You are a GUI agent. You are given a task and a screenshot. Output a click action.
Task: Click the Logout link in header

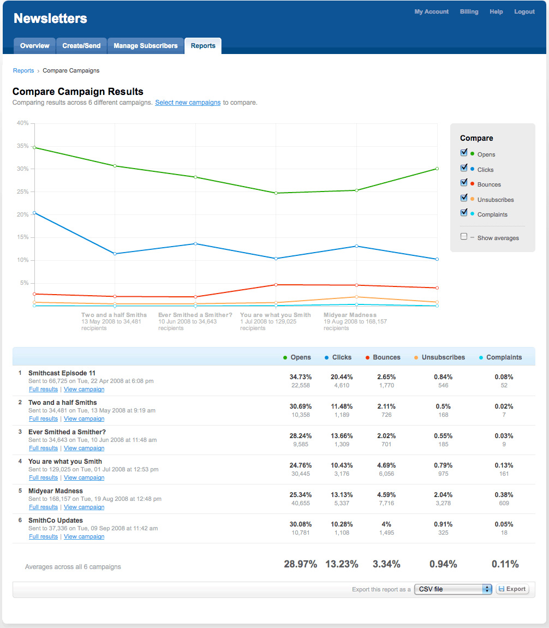coord(524,12)
